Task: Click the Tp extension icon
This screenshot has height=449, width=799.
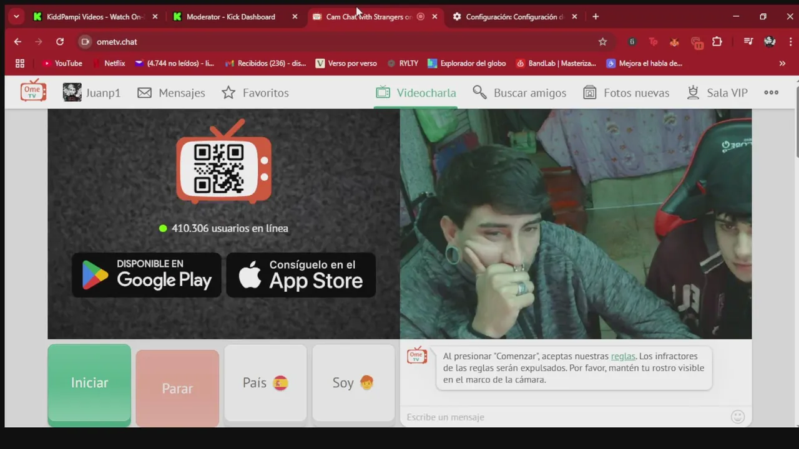Action: coord(653,42)
